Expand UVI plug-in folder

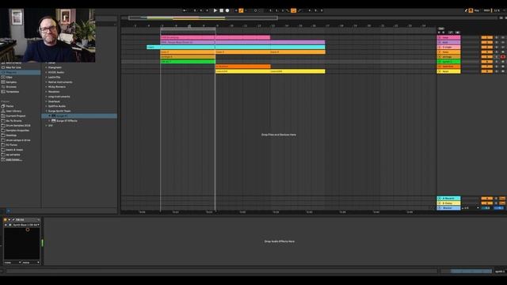pyautogui.click(x=46, y=126)
